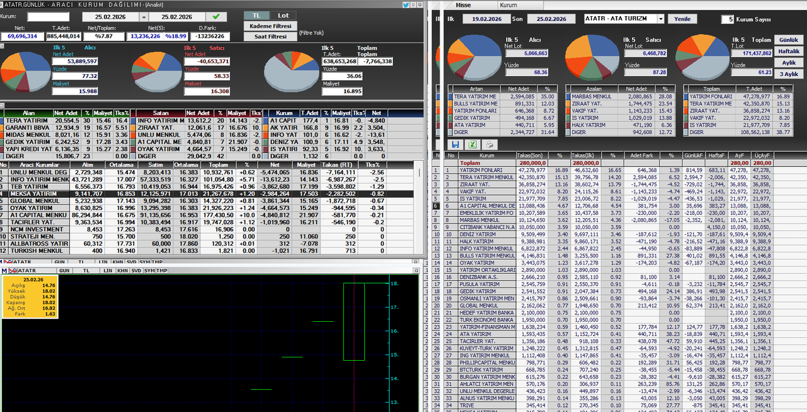This screenshot has width=807, height=412.
Task: Click the chart symbol icon beside ATATR in chart toolbar
Action: (x=13, y=271)
